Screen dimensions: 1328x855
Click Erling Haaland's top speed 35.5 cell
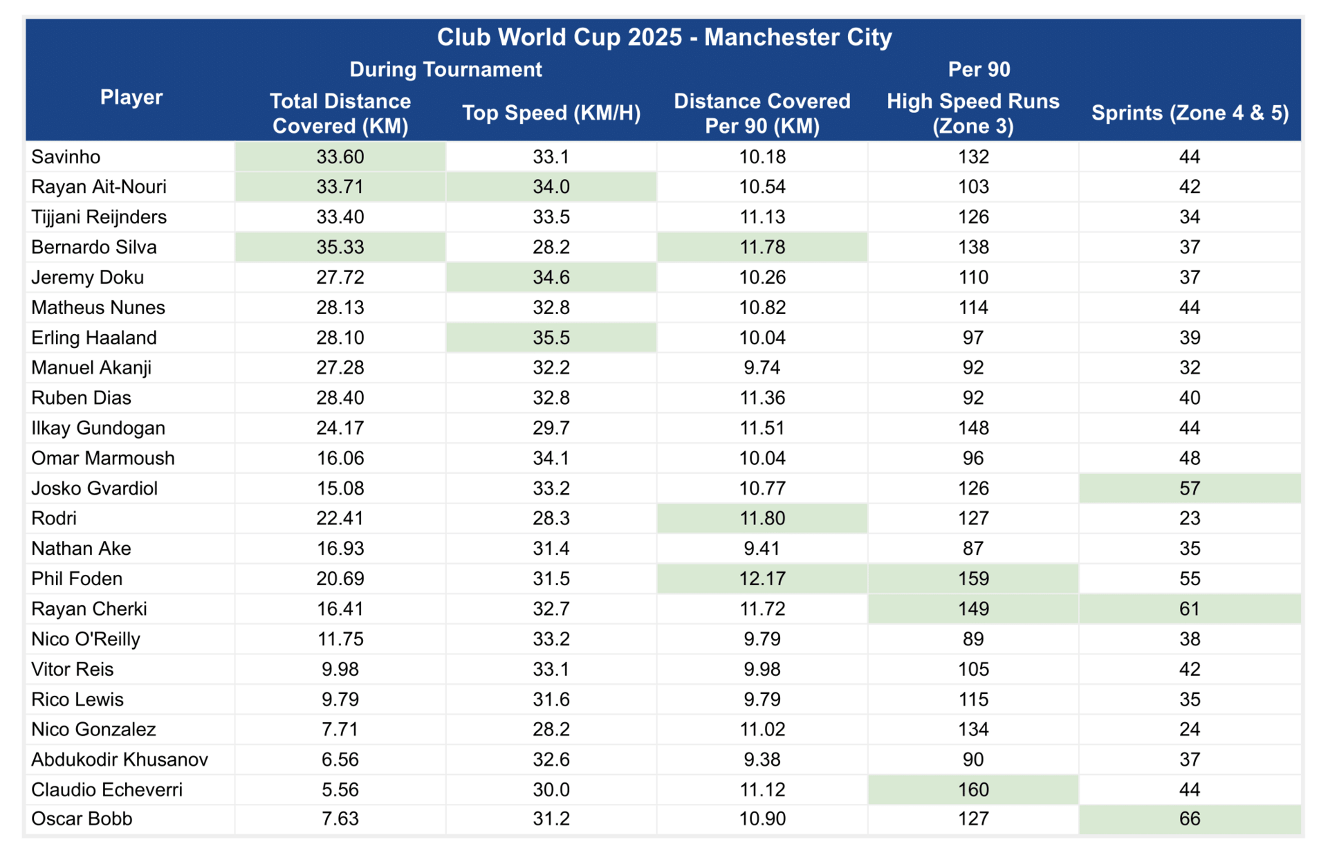(551, 338)
